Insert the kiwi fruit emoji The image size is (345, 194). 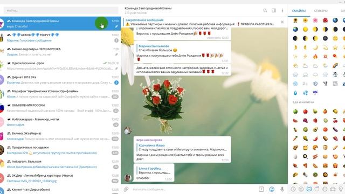(x=306, y=129)
